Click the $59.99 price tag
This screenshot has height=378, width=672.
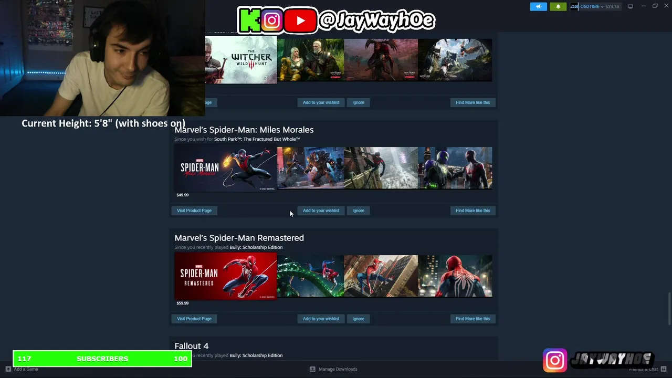click(182, 303)
